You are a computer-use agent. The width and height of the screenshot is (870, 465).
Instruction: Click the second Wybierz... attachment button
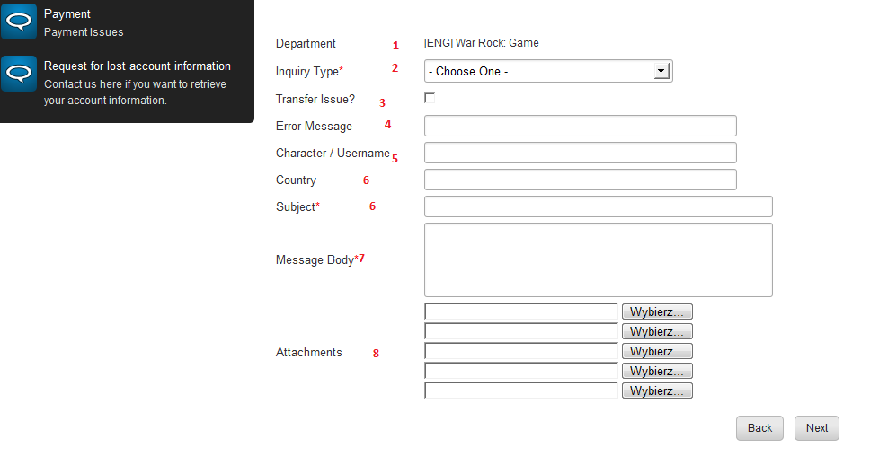tap(657, 331)
